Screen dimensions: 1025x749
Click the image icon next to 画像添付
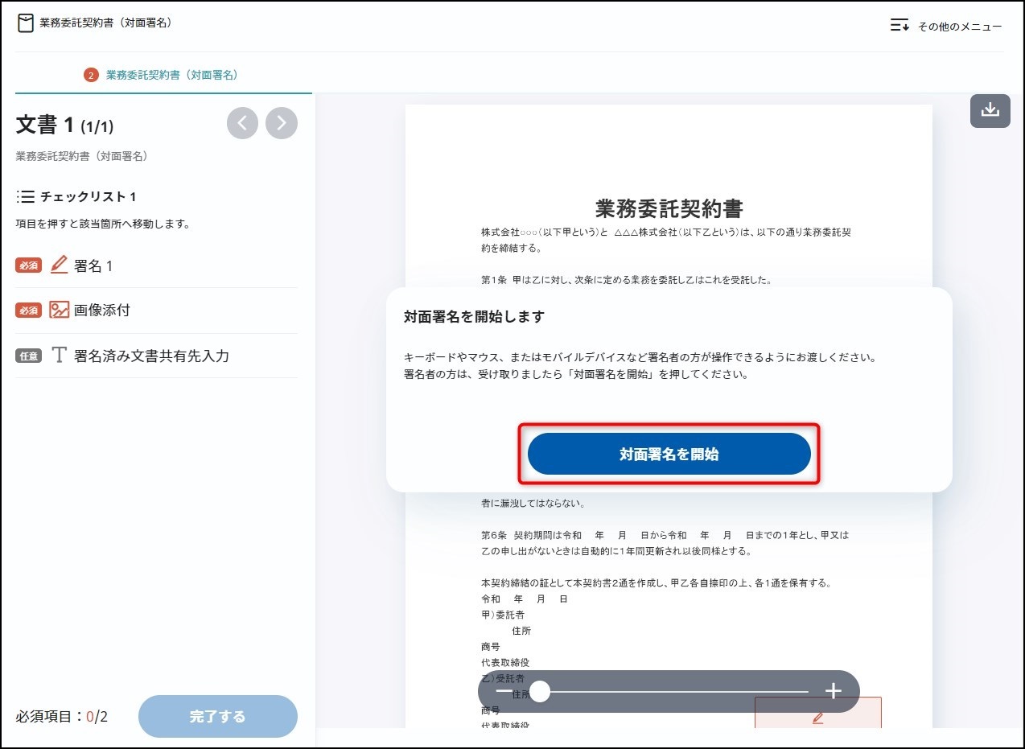60,310
